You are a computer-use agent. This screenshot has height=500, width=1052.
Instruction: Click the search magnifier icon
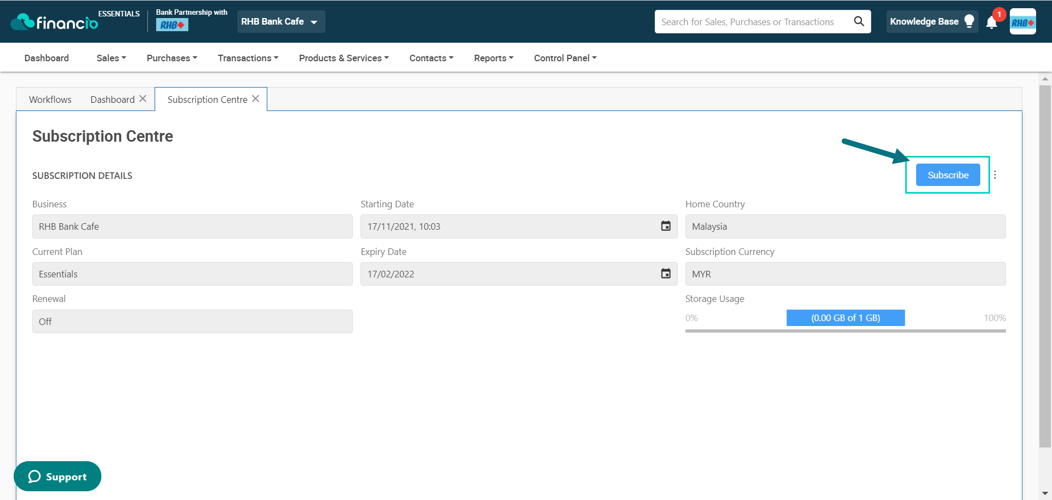(859, 21)
